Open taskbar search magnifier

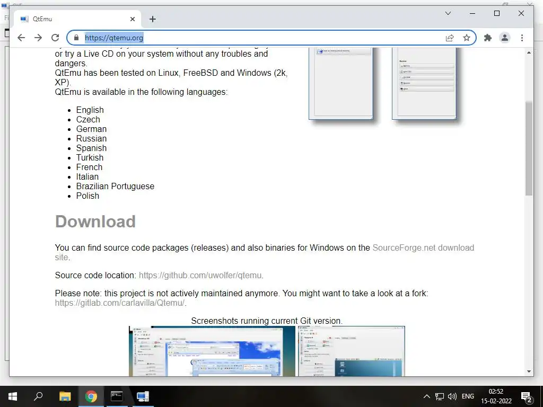[x=38, y=396]
